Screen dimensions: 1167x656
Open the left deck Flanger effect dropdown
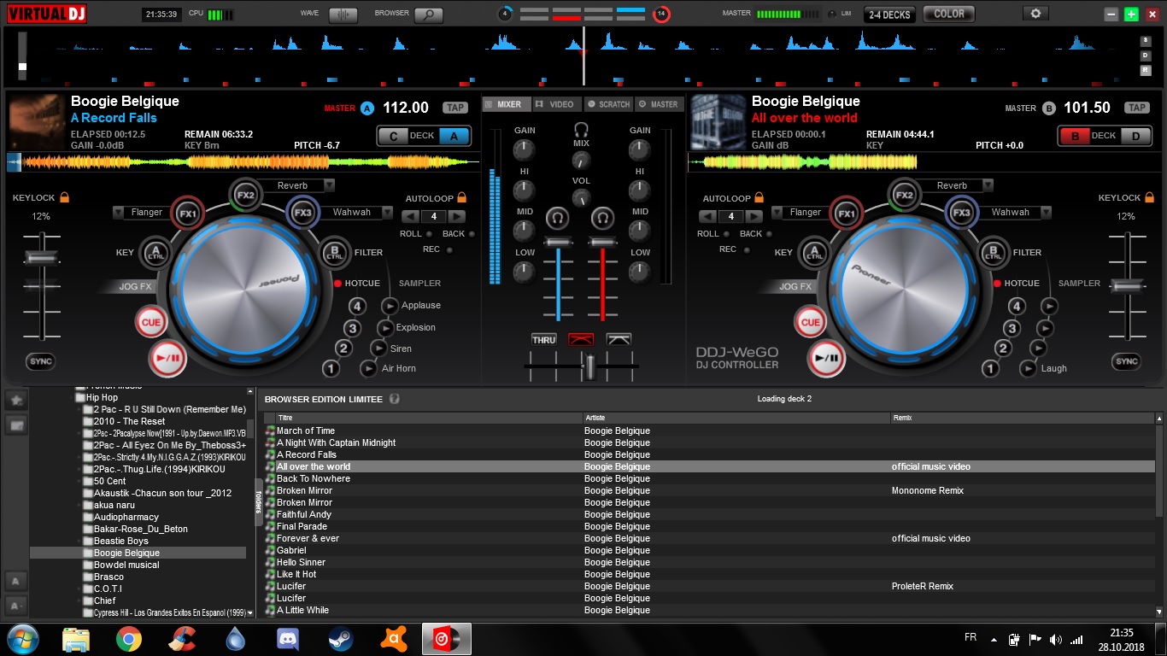(119, 212)
